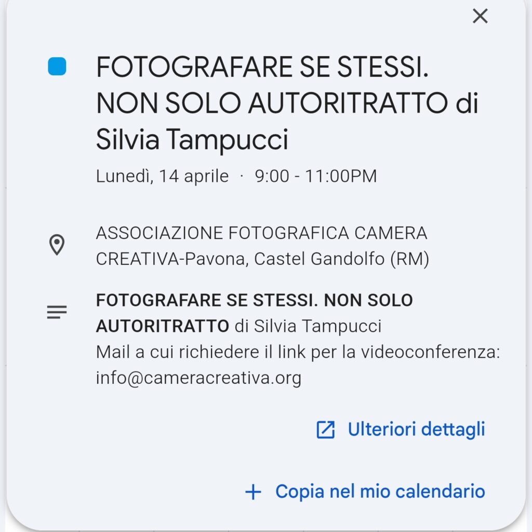The height and width of the screenshot is (532, 532).
Task: Open the info@cameracreativa.org email address
Action: coord(198,377)
